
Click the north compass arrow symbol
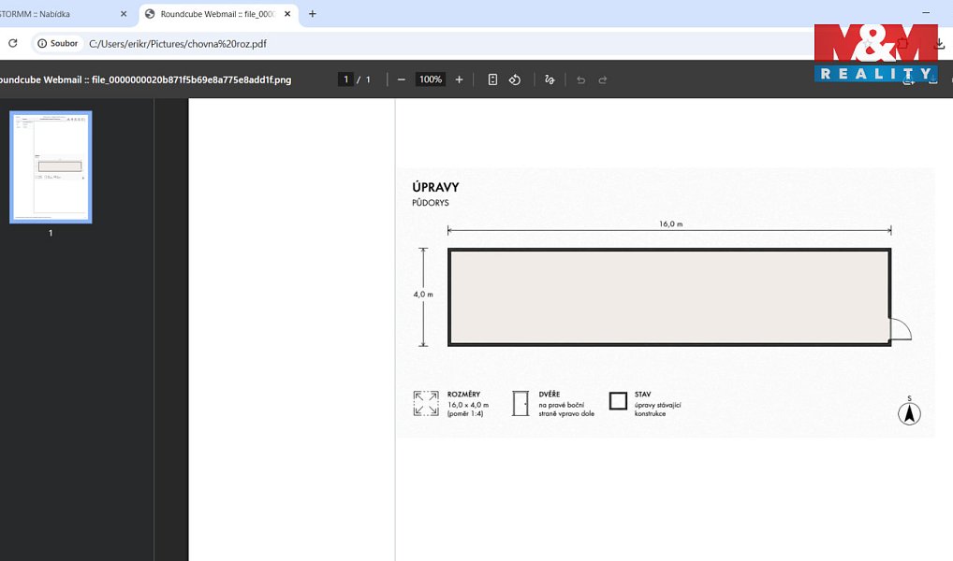click(909, 413)
